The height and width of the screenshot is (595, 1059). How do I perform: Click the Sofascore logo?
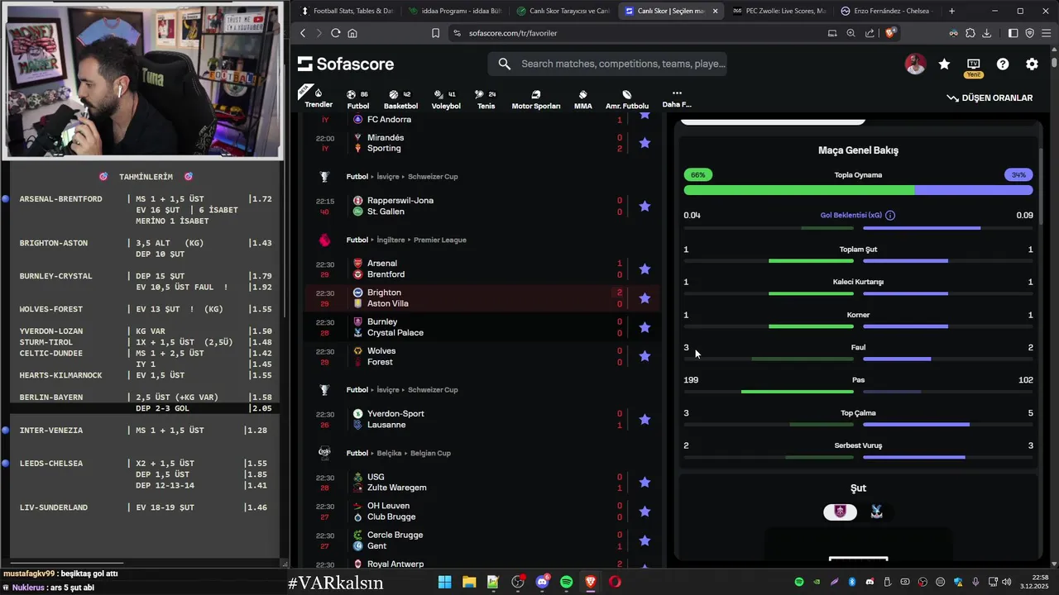coord(346,64)
